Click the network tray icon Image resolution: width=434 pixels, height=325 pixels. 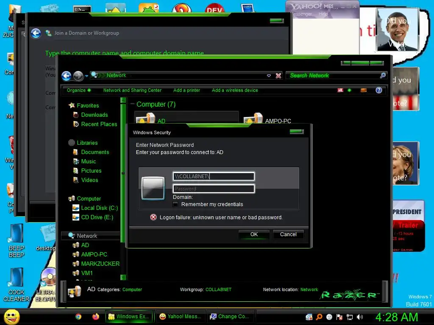(x=350, y=317)
